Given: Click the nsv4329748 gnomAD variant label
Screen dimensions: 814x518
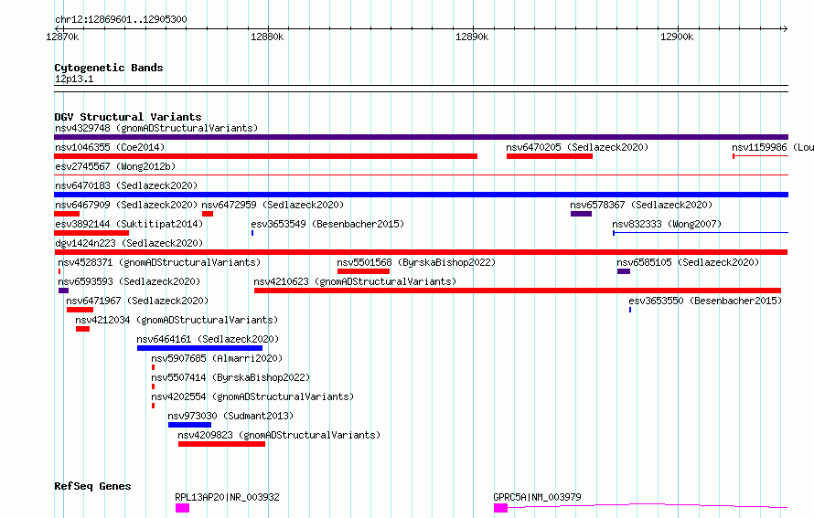Looking at the screenshot, I should pos(156,128).
